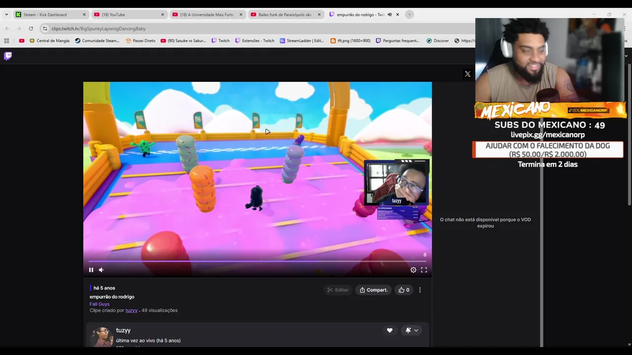The width and height of the screenshot is (632, 355).
Task: Share the clip via Compart. button
Action: (374, 290)
